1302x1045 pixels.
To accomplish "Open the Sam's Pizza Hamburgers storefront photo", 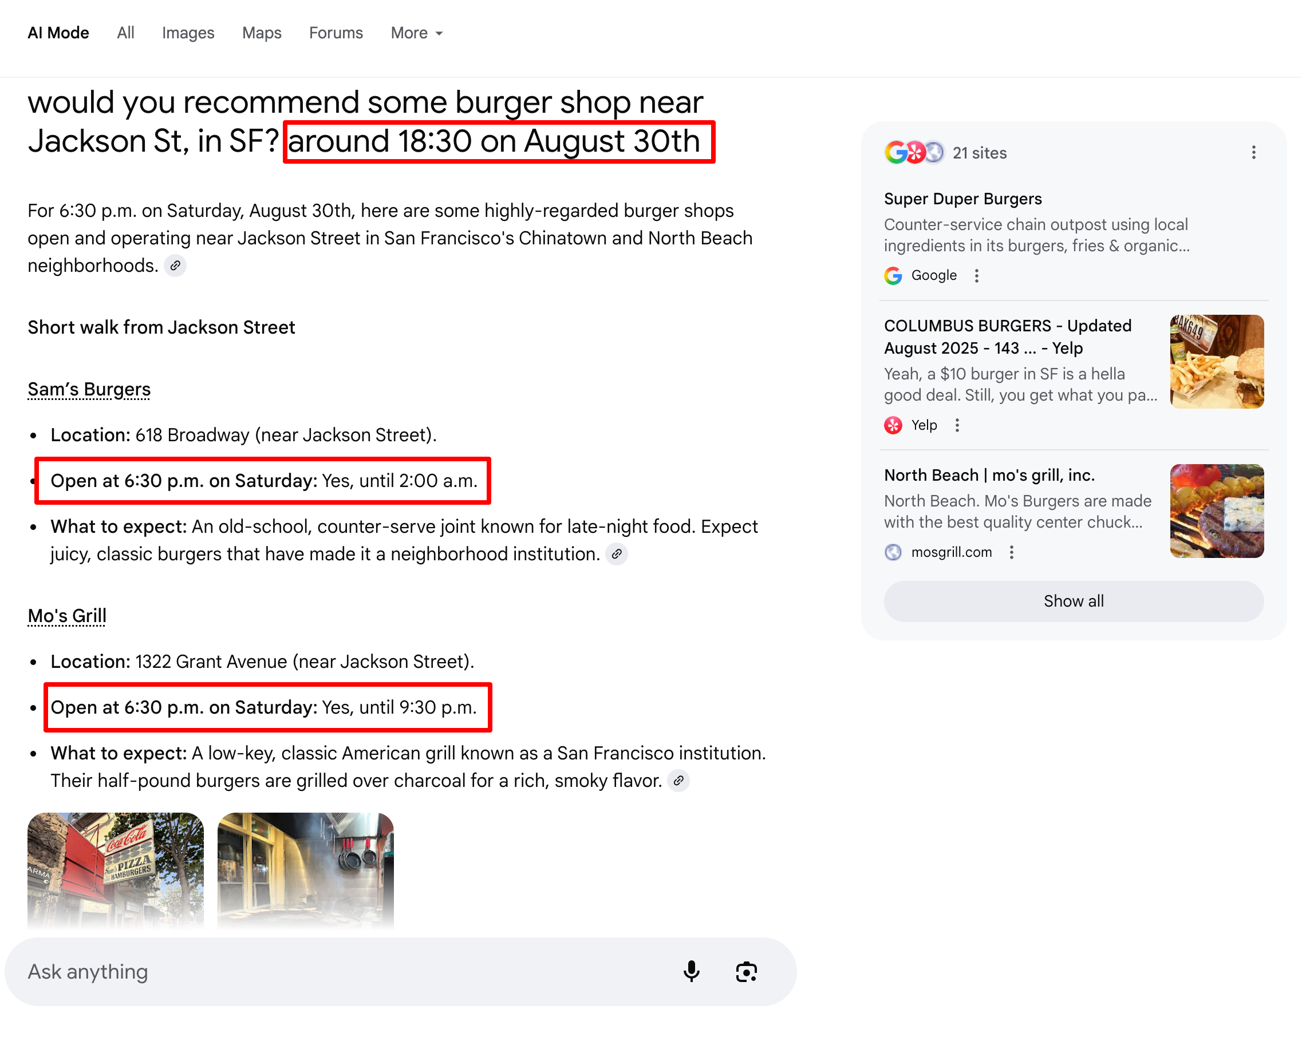I will click(116, 870).
